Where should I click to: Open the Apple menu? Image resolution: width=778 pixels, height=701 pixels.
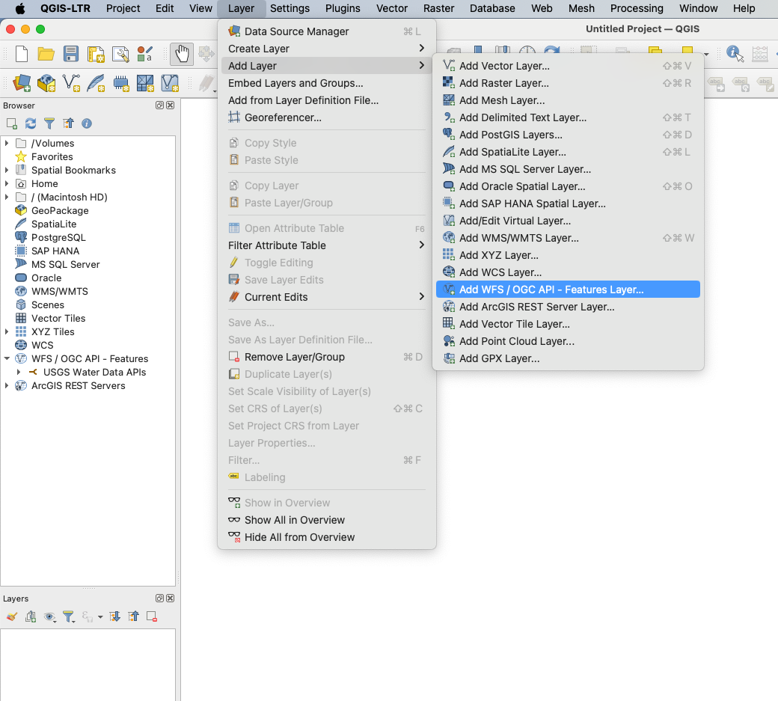tap(20, 8)
